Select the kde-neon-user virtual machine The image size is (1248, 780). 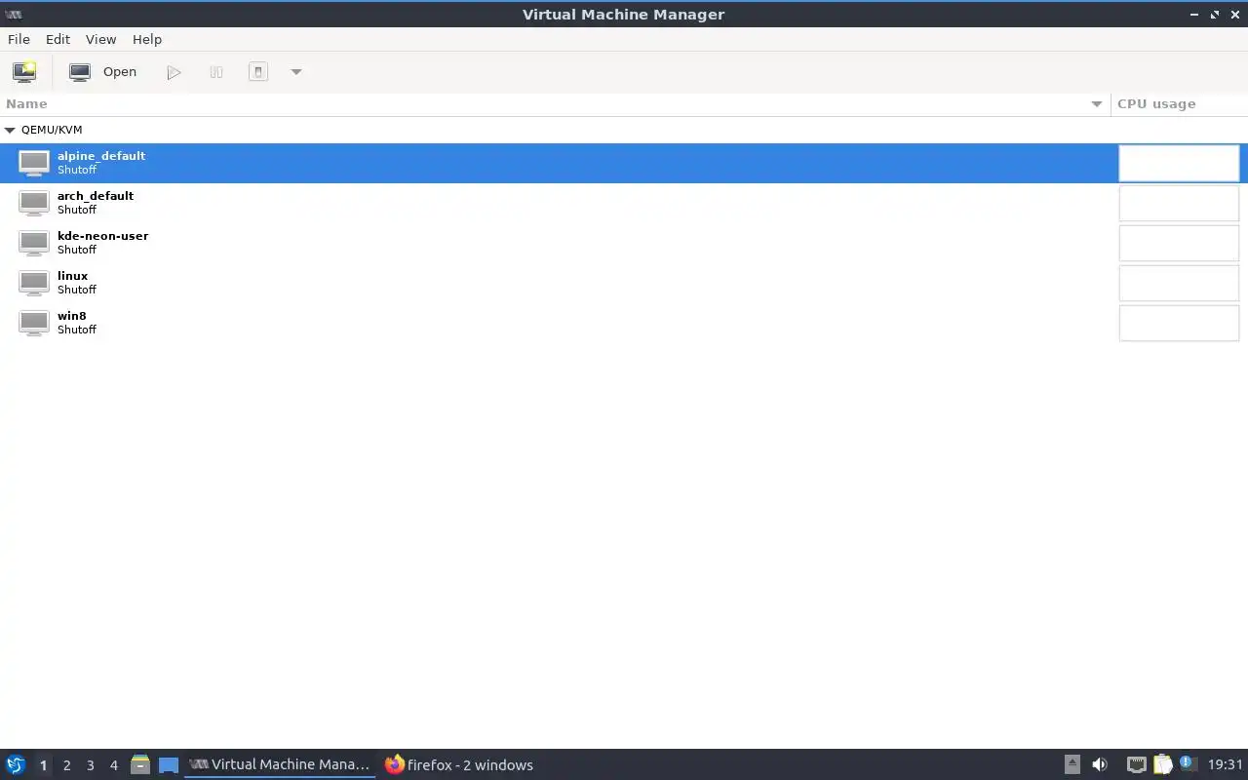coord(624,243)
